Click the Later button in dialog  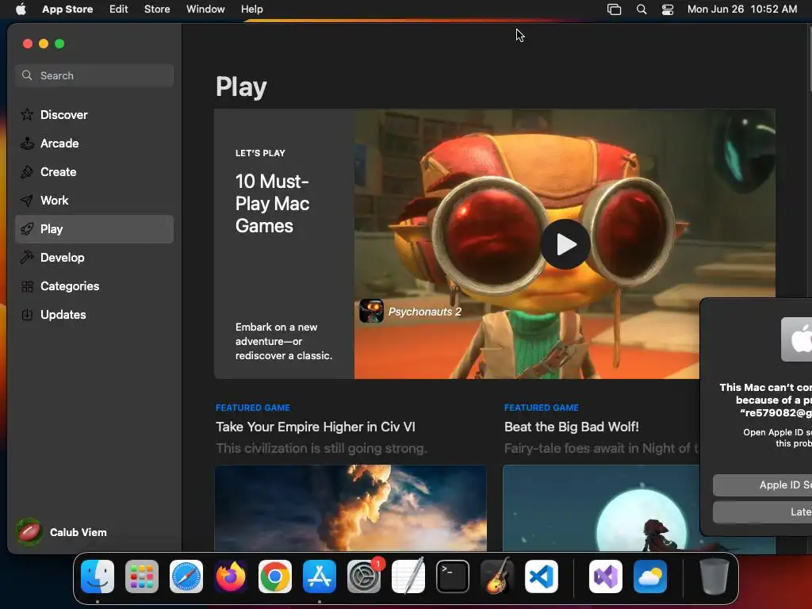coord(762,512)
